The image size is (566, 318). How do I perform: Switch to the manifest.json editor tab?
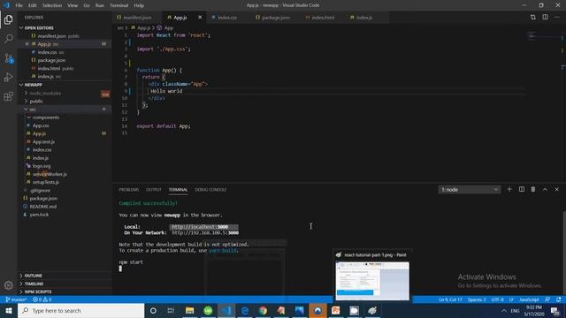pyautogui.click(x=137, y=18)
